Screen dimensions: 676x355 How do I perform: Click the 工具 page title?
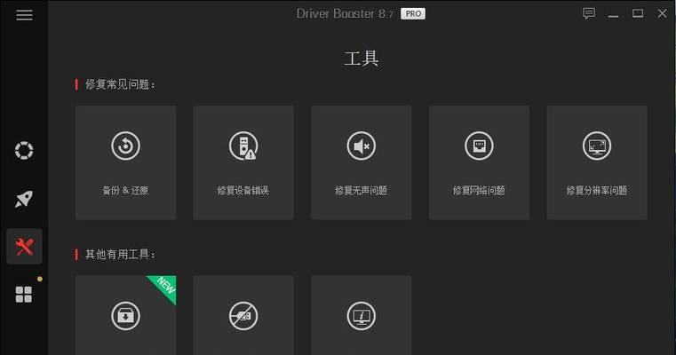(x=362, y=59)
